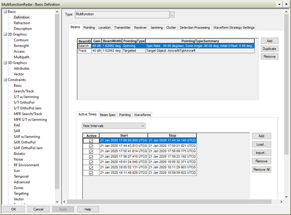
Task: Select Contours under 2D Graphics
Action: click(21, 40)
